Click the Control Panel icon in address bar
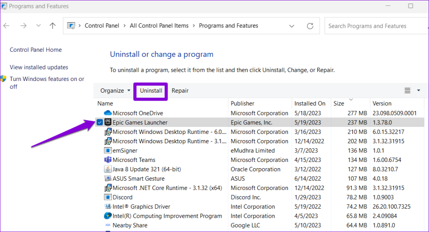 click(71, 25)
